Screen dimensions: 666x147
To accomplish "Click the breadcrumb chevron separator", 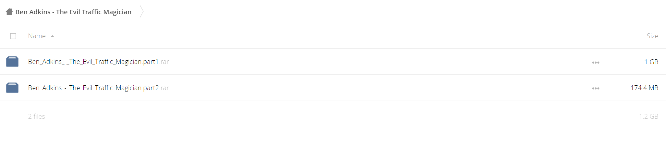I will (x=141, y=12).
